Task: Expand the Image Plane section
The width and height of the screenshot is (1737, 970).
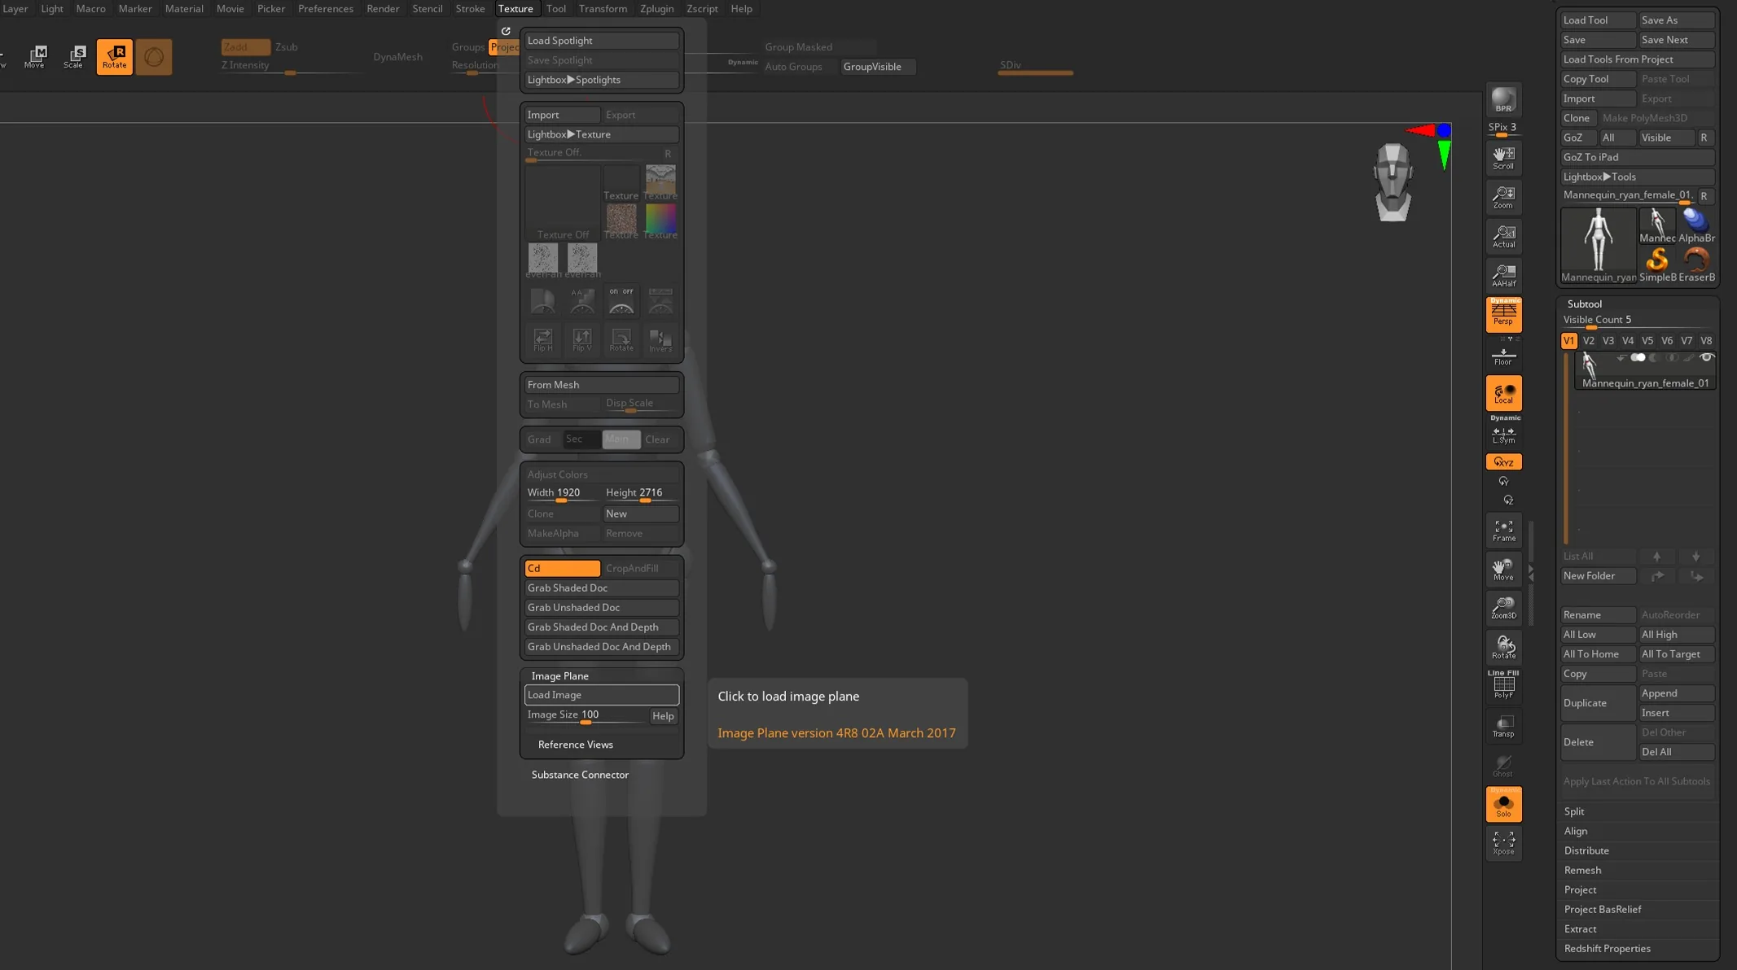Action: tap(559, 675)
